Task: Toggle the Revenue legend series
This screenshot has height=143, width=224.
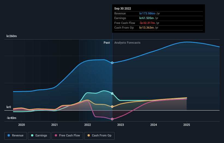Action: tap(16, 136)
